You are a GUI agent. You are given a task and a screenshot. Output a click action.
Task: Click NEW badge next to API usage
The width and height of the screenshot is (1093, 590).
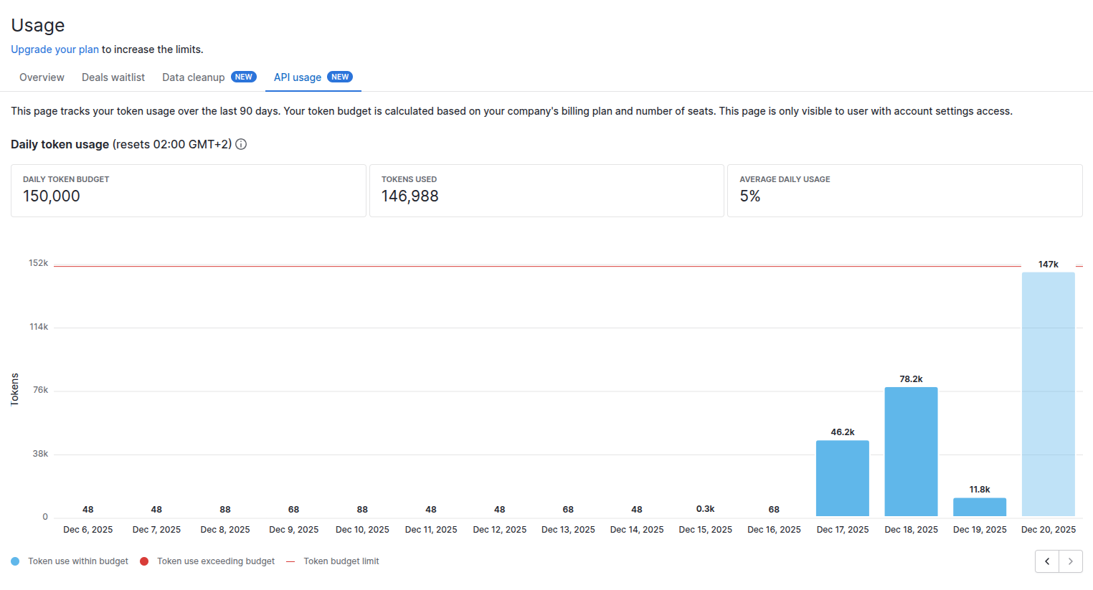coord(340,77)
